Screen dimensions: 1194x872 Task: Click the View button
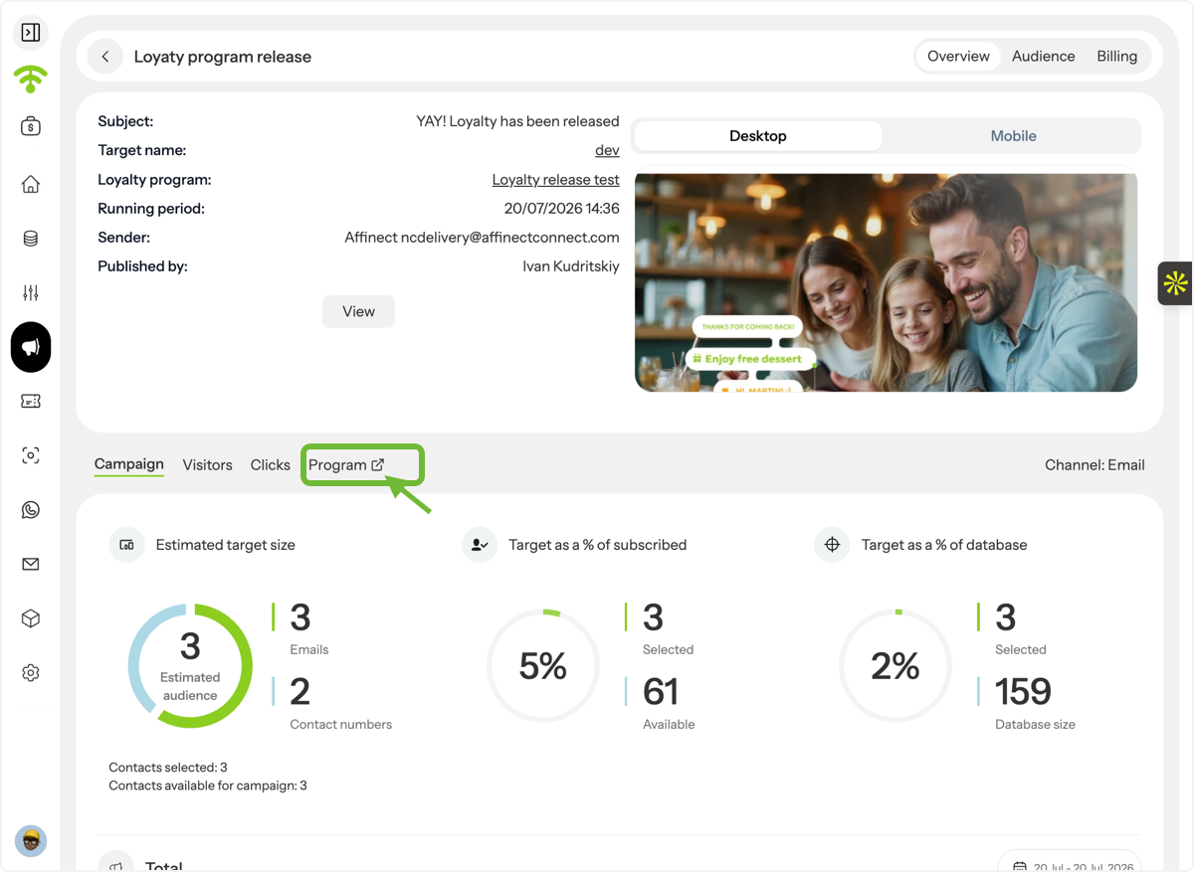(x=358, y=311)
